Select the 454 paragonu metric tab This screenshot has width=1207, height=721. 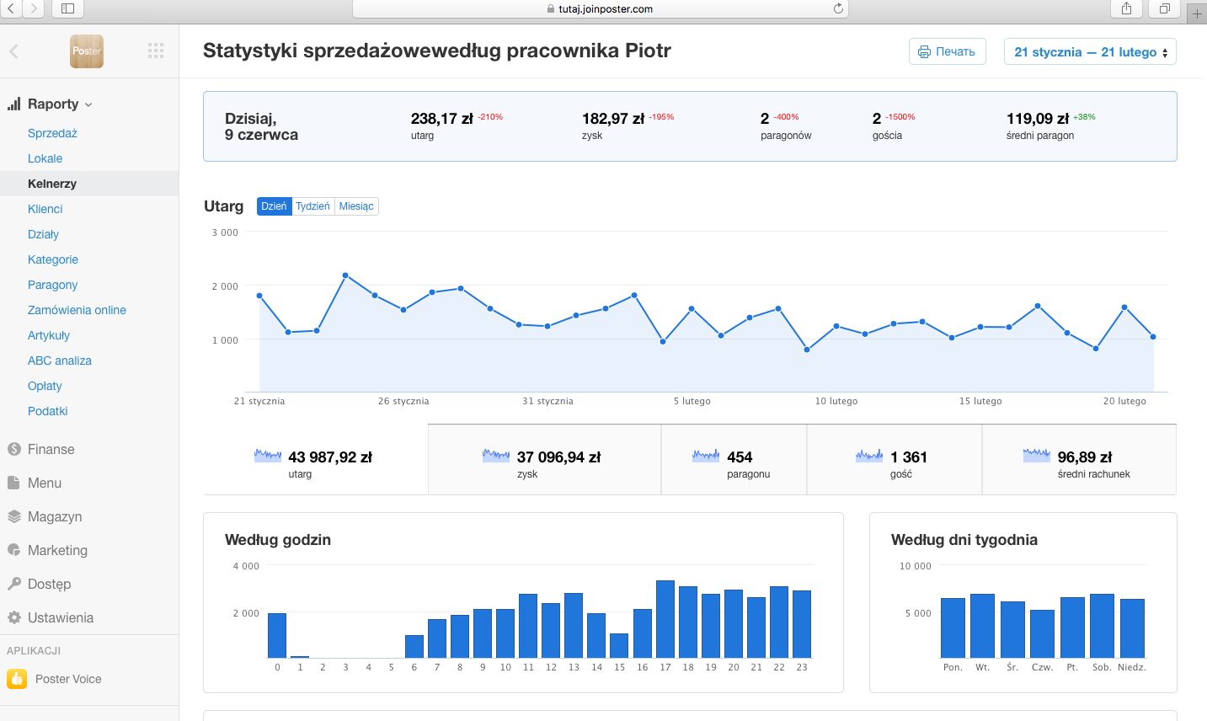click(x=734, y=460)
